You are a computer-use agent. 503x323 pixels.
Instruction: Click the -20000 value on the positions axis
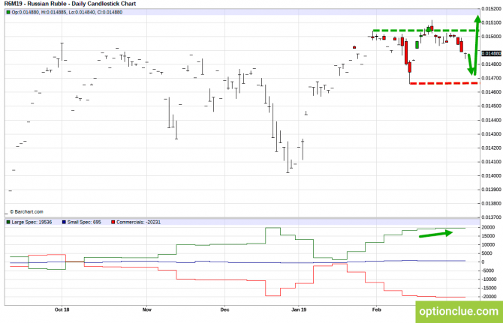pyautogui.click(x=489, y=297)
